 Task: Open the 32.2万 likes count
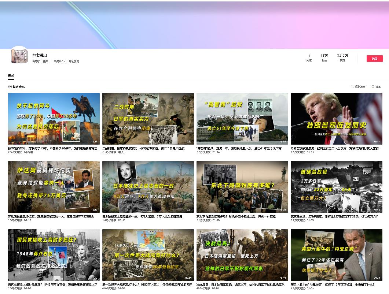(x=342, y=58)
